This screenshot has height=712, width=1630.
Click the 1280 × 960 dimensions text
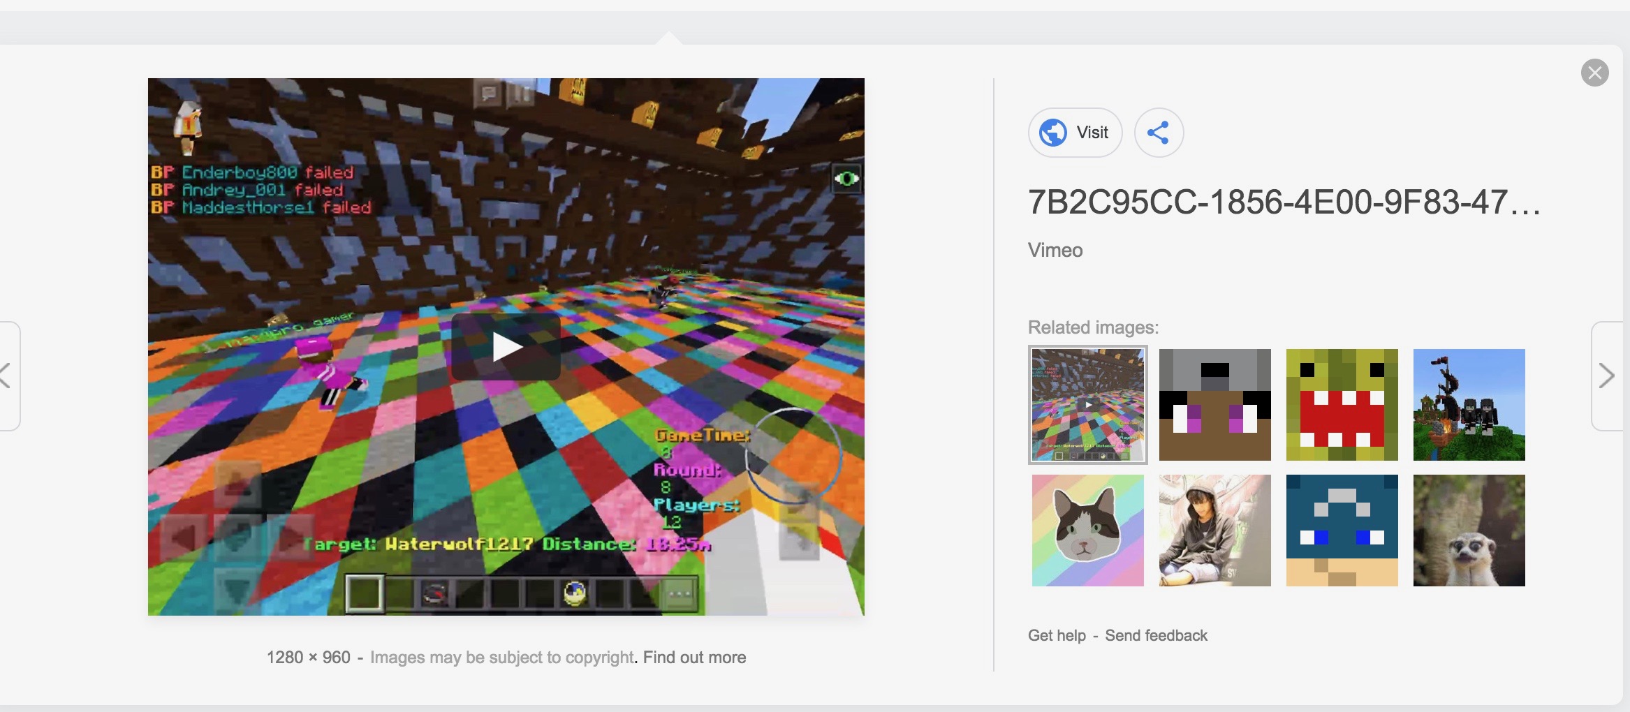click(x=309, y=658)
